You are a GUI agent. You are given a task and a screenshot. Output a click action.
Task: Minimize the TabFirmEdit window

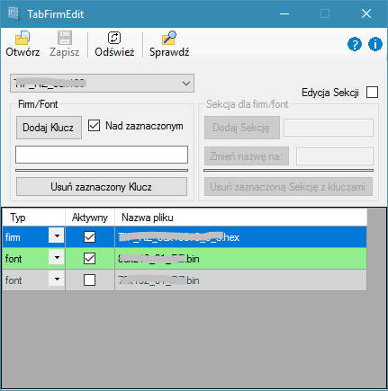(284, 13)
